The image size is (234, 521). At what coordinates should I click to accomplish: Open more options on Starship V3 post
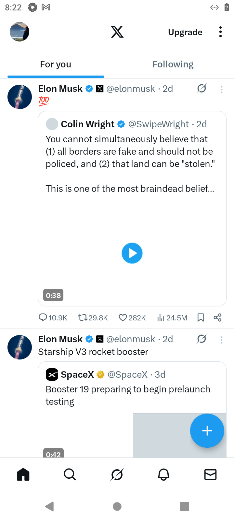[x=222, y=340]
